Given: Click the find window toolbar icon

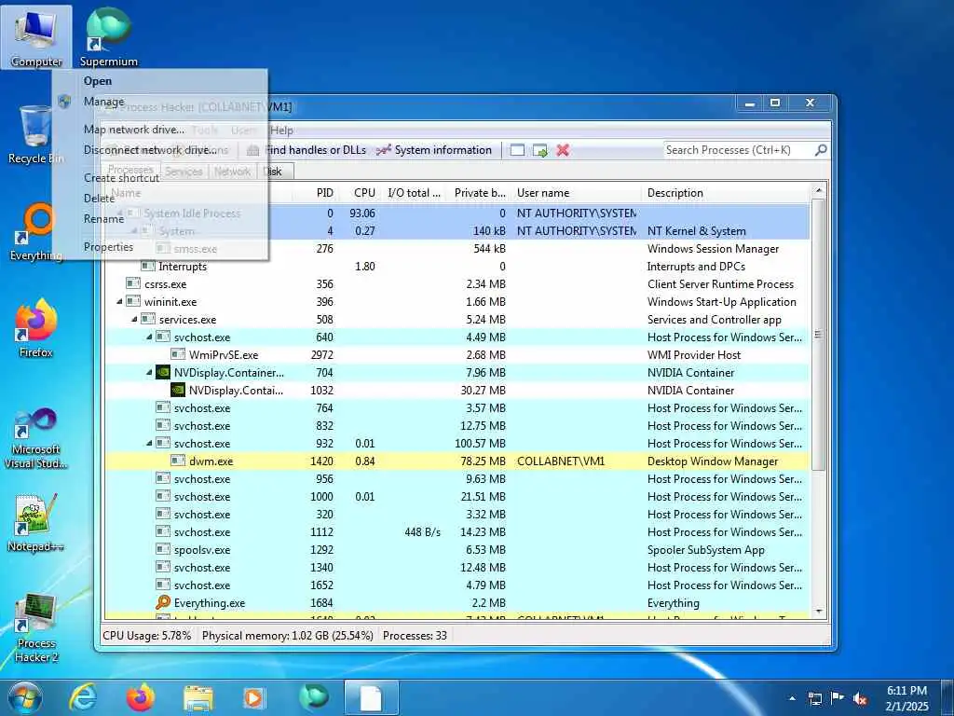Looking at the screenshot, I should point(517,150).
